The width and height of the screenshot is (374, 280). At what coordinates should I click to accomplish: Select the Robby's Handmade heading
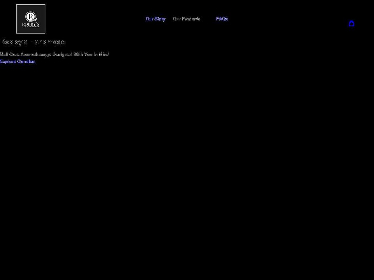34,42
